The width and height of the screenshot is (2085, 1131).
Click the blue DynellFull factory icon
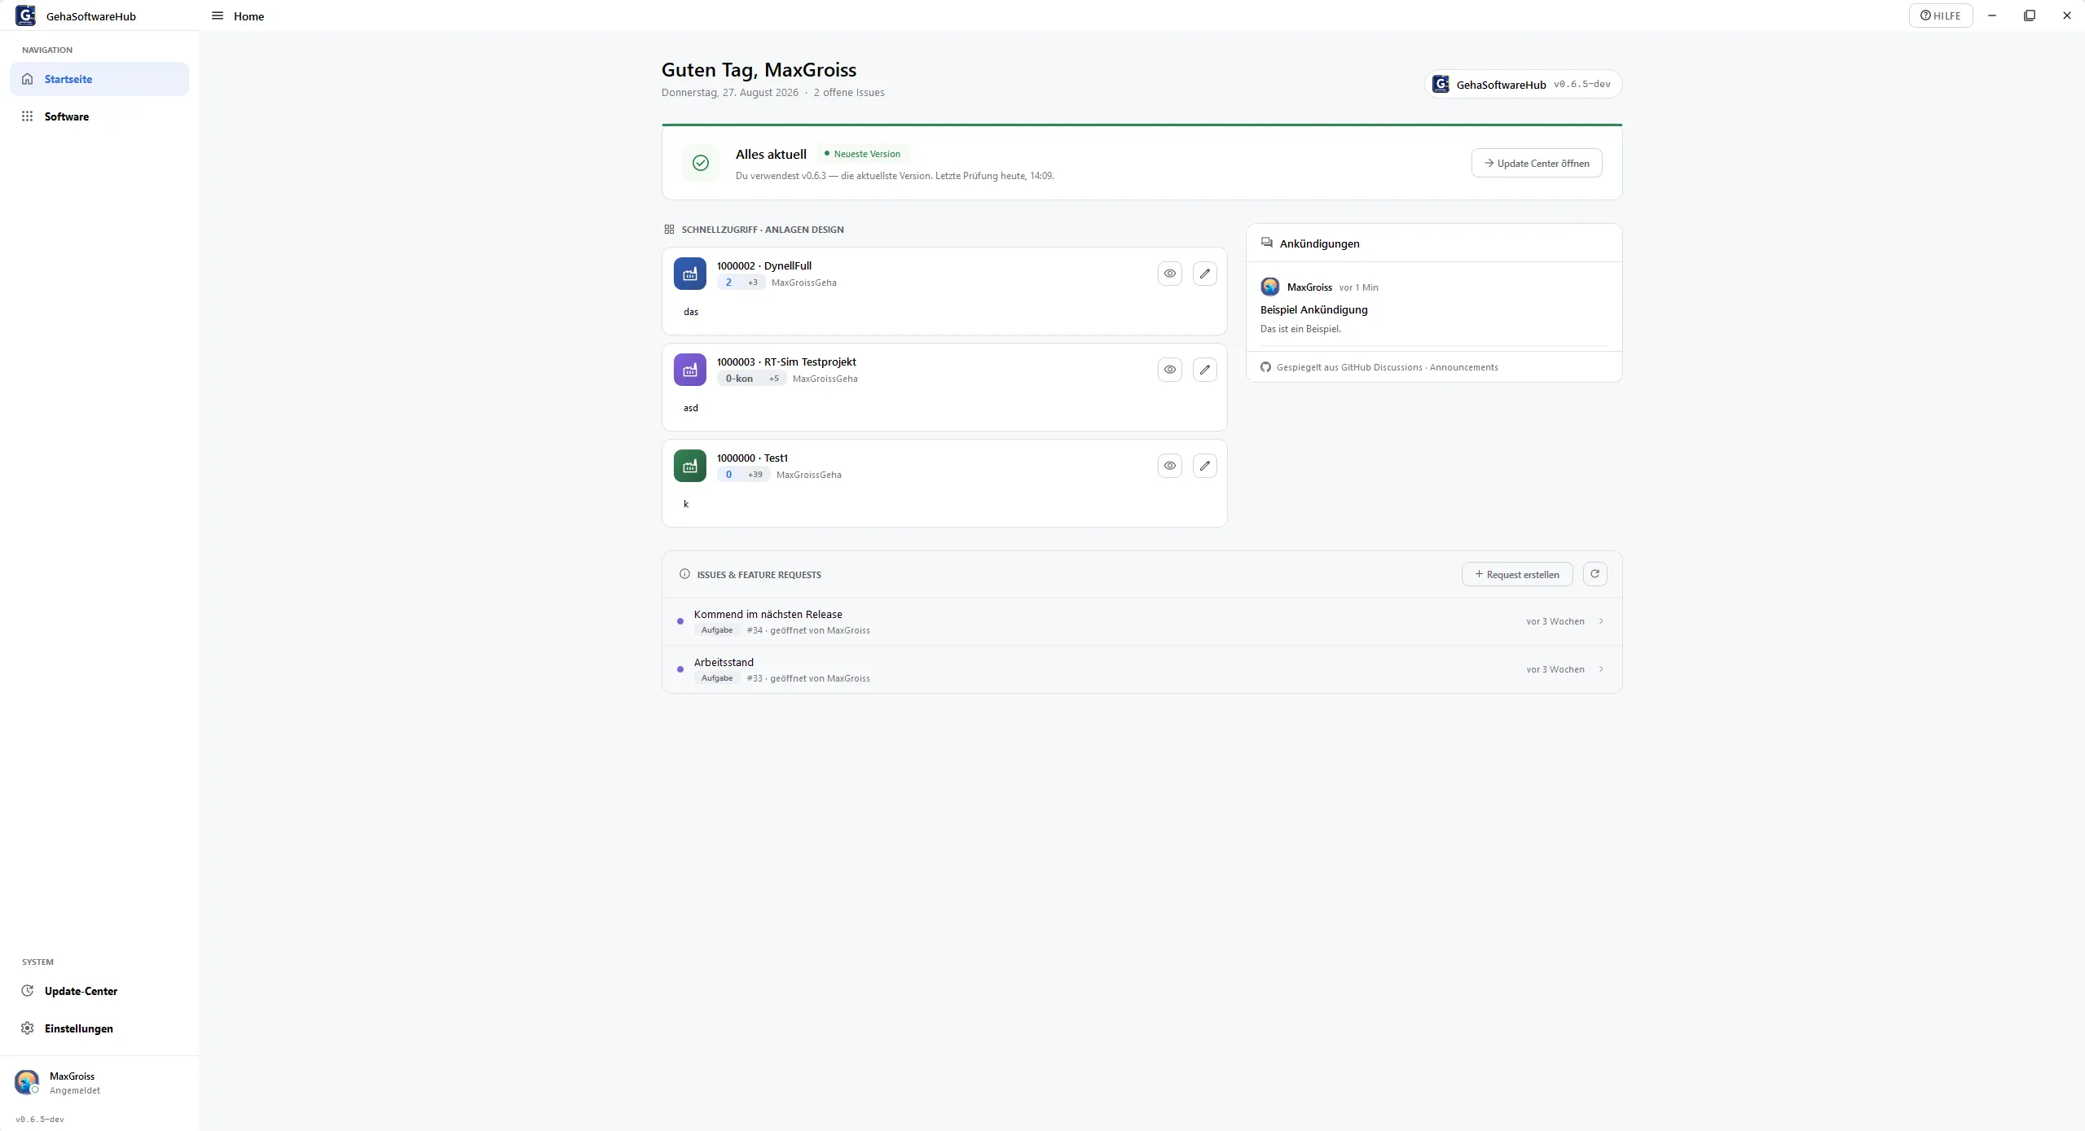tap(690, 274)
